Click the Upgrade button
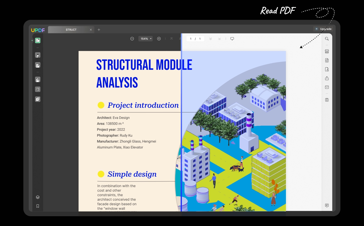364x226 pixels. point(323,29)
